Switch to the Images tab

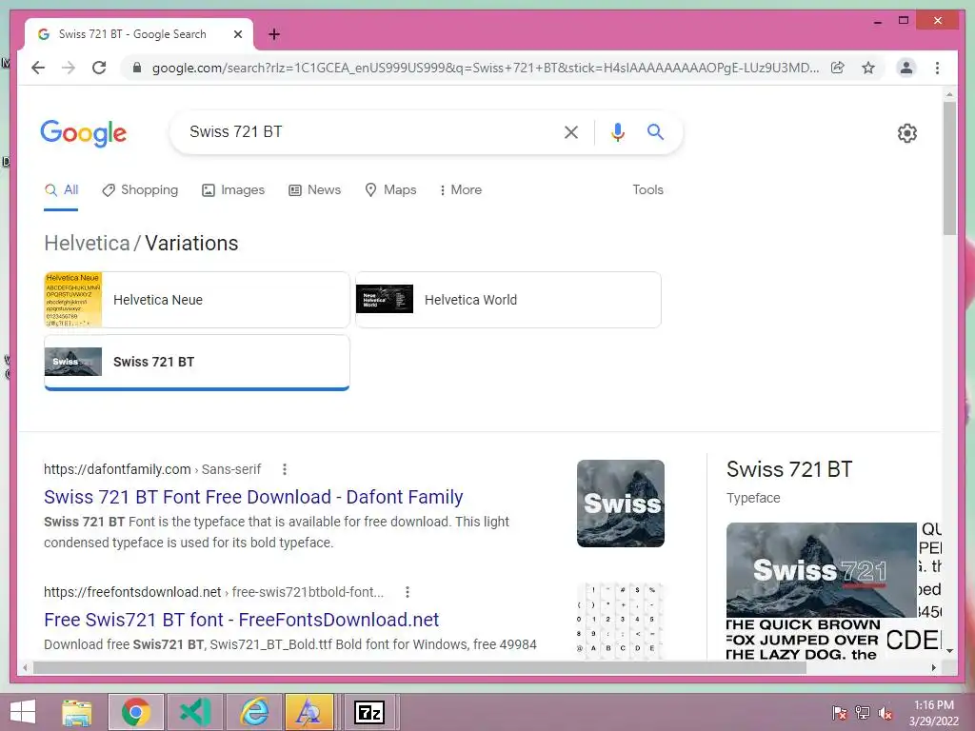[x=233, y=190]
